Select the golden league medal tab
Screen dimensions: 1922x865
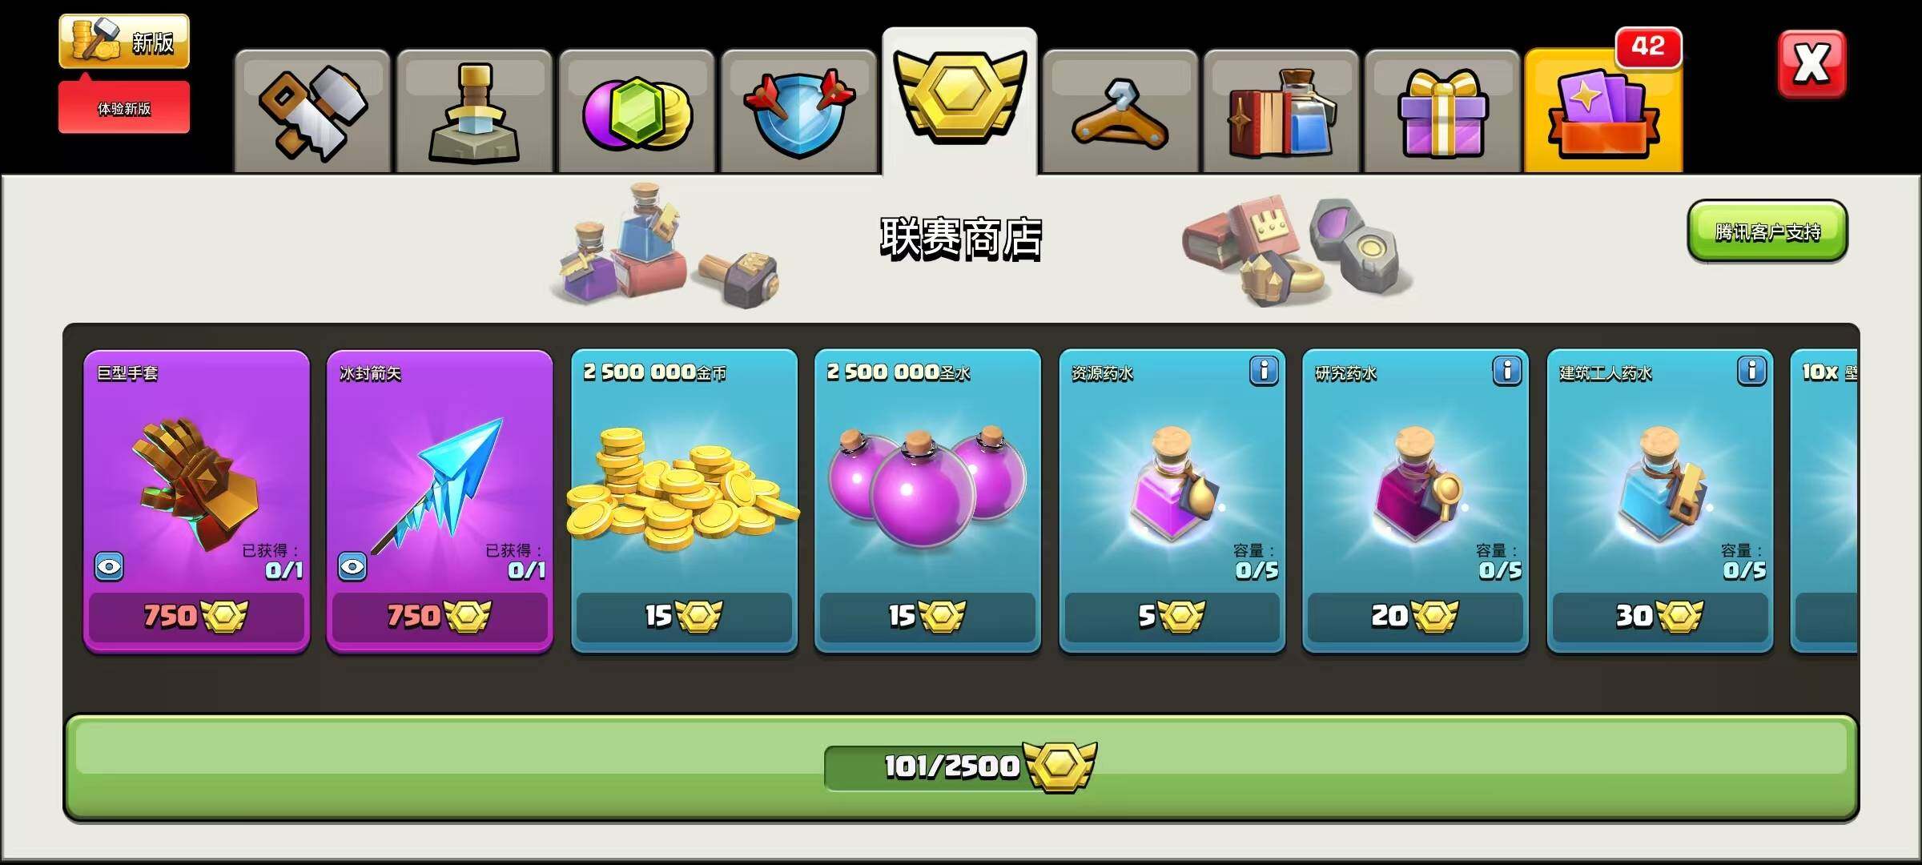coord(959,103)
